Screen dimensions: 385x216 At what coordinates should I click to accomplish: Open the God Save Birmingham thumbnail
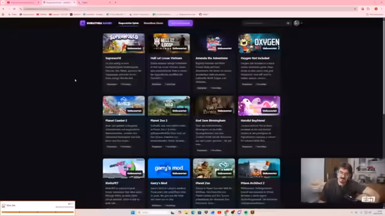point(214,106)
